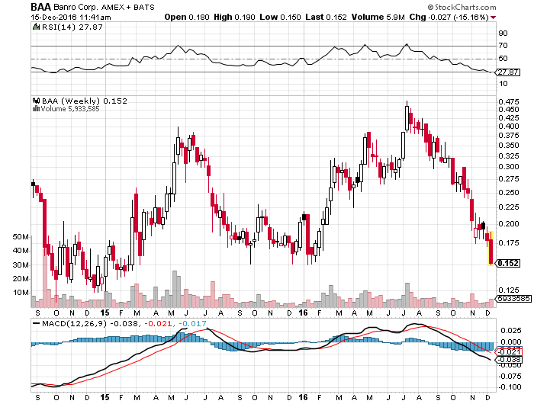
Task: Click the BAA ticker symbol heading
Action: (41, 6)
